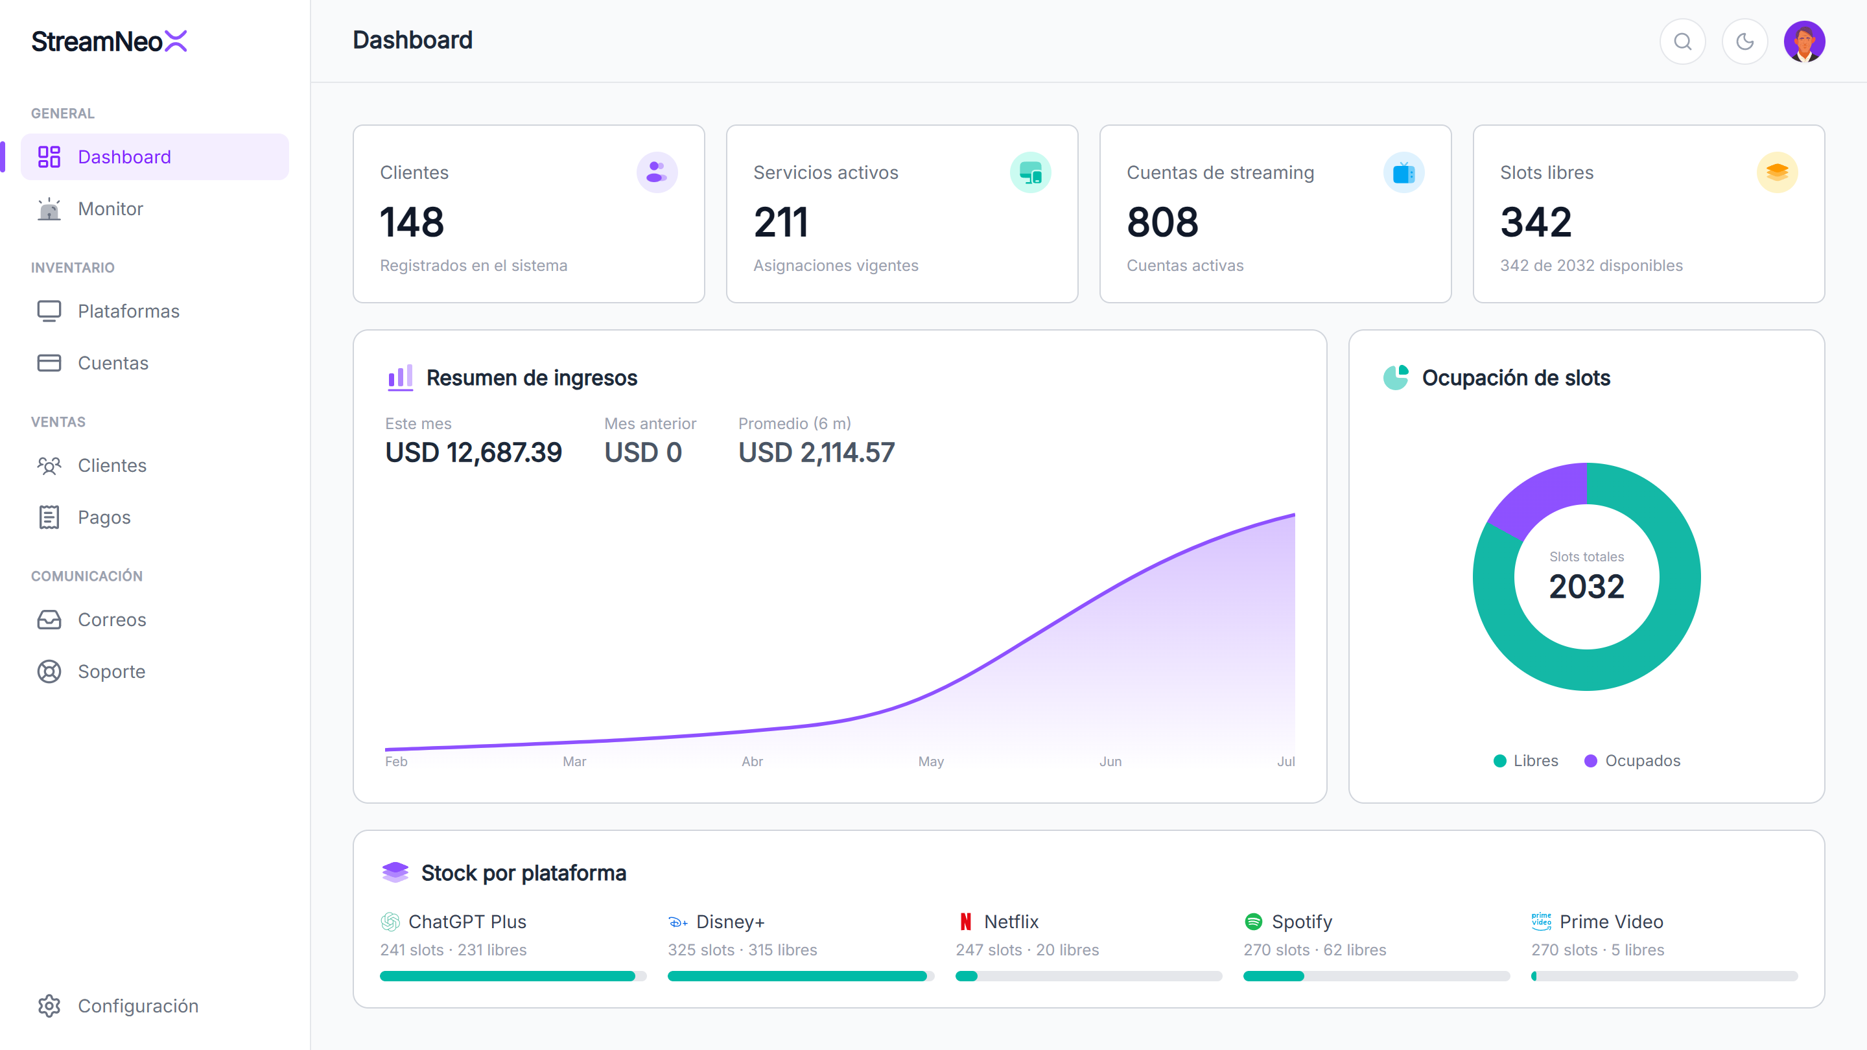
Task: Click the Prime Video logo icon
Action: pos(1541,922)
